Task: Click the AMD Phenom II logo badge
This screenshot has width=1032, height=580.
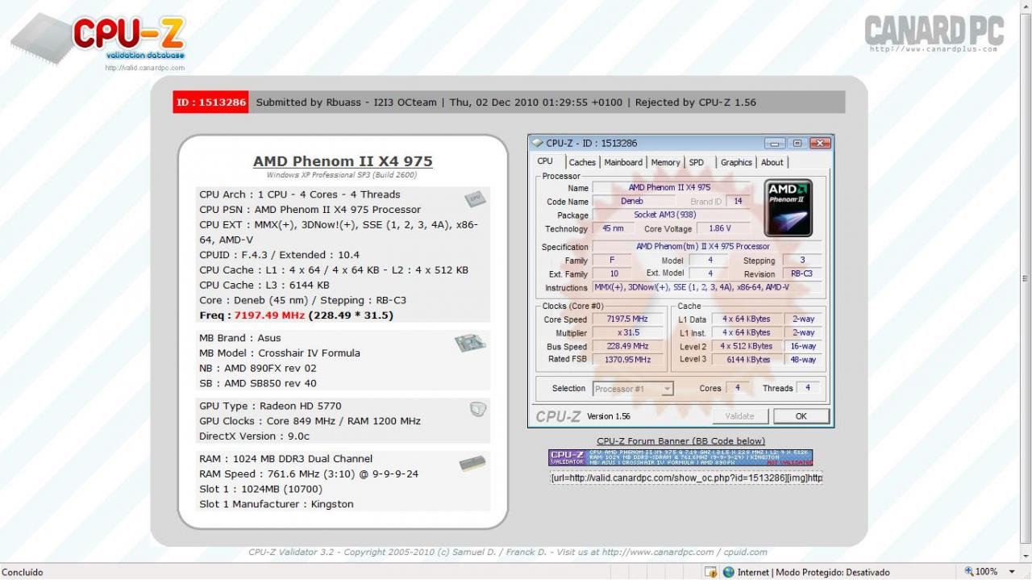Action: tap(788, 208)
